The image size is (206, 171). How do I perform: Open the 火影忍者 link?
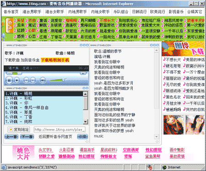(x=66, y=150)
